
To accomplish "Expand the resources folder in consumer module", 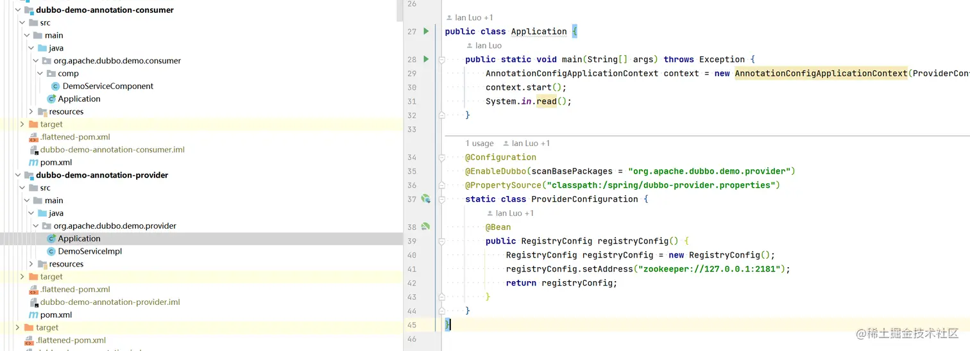I will [x=31, y=111].
